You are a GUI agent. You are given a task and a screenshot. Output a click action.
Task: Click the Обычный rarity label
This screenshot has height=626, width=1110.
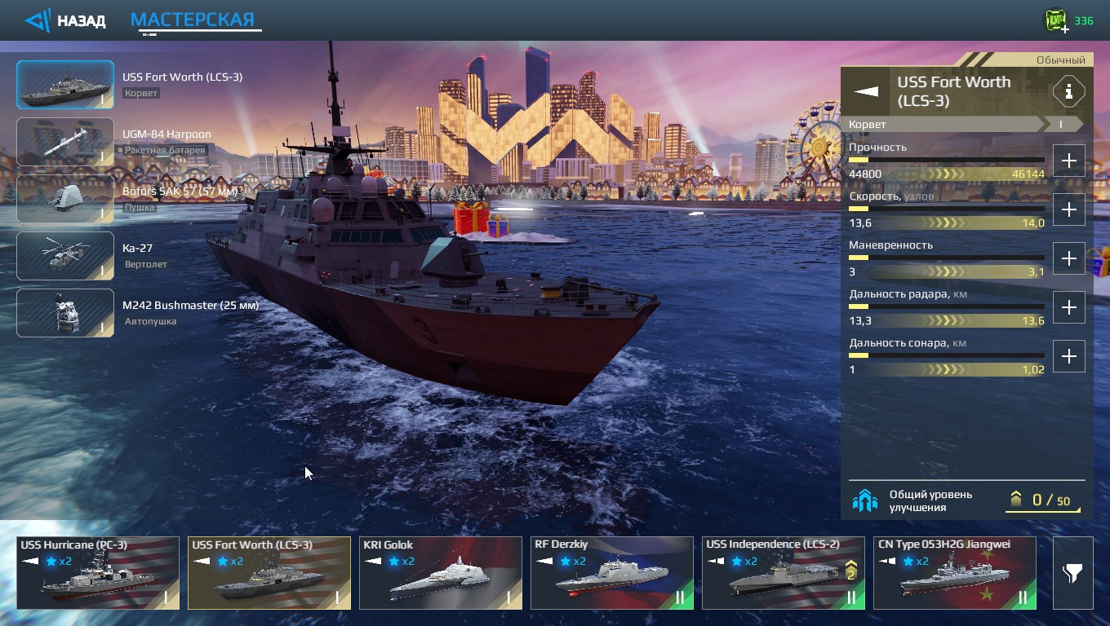[x=1061, y=60]
